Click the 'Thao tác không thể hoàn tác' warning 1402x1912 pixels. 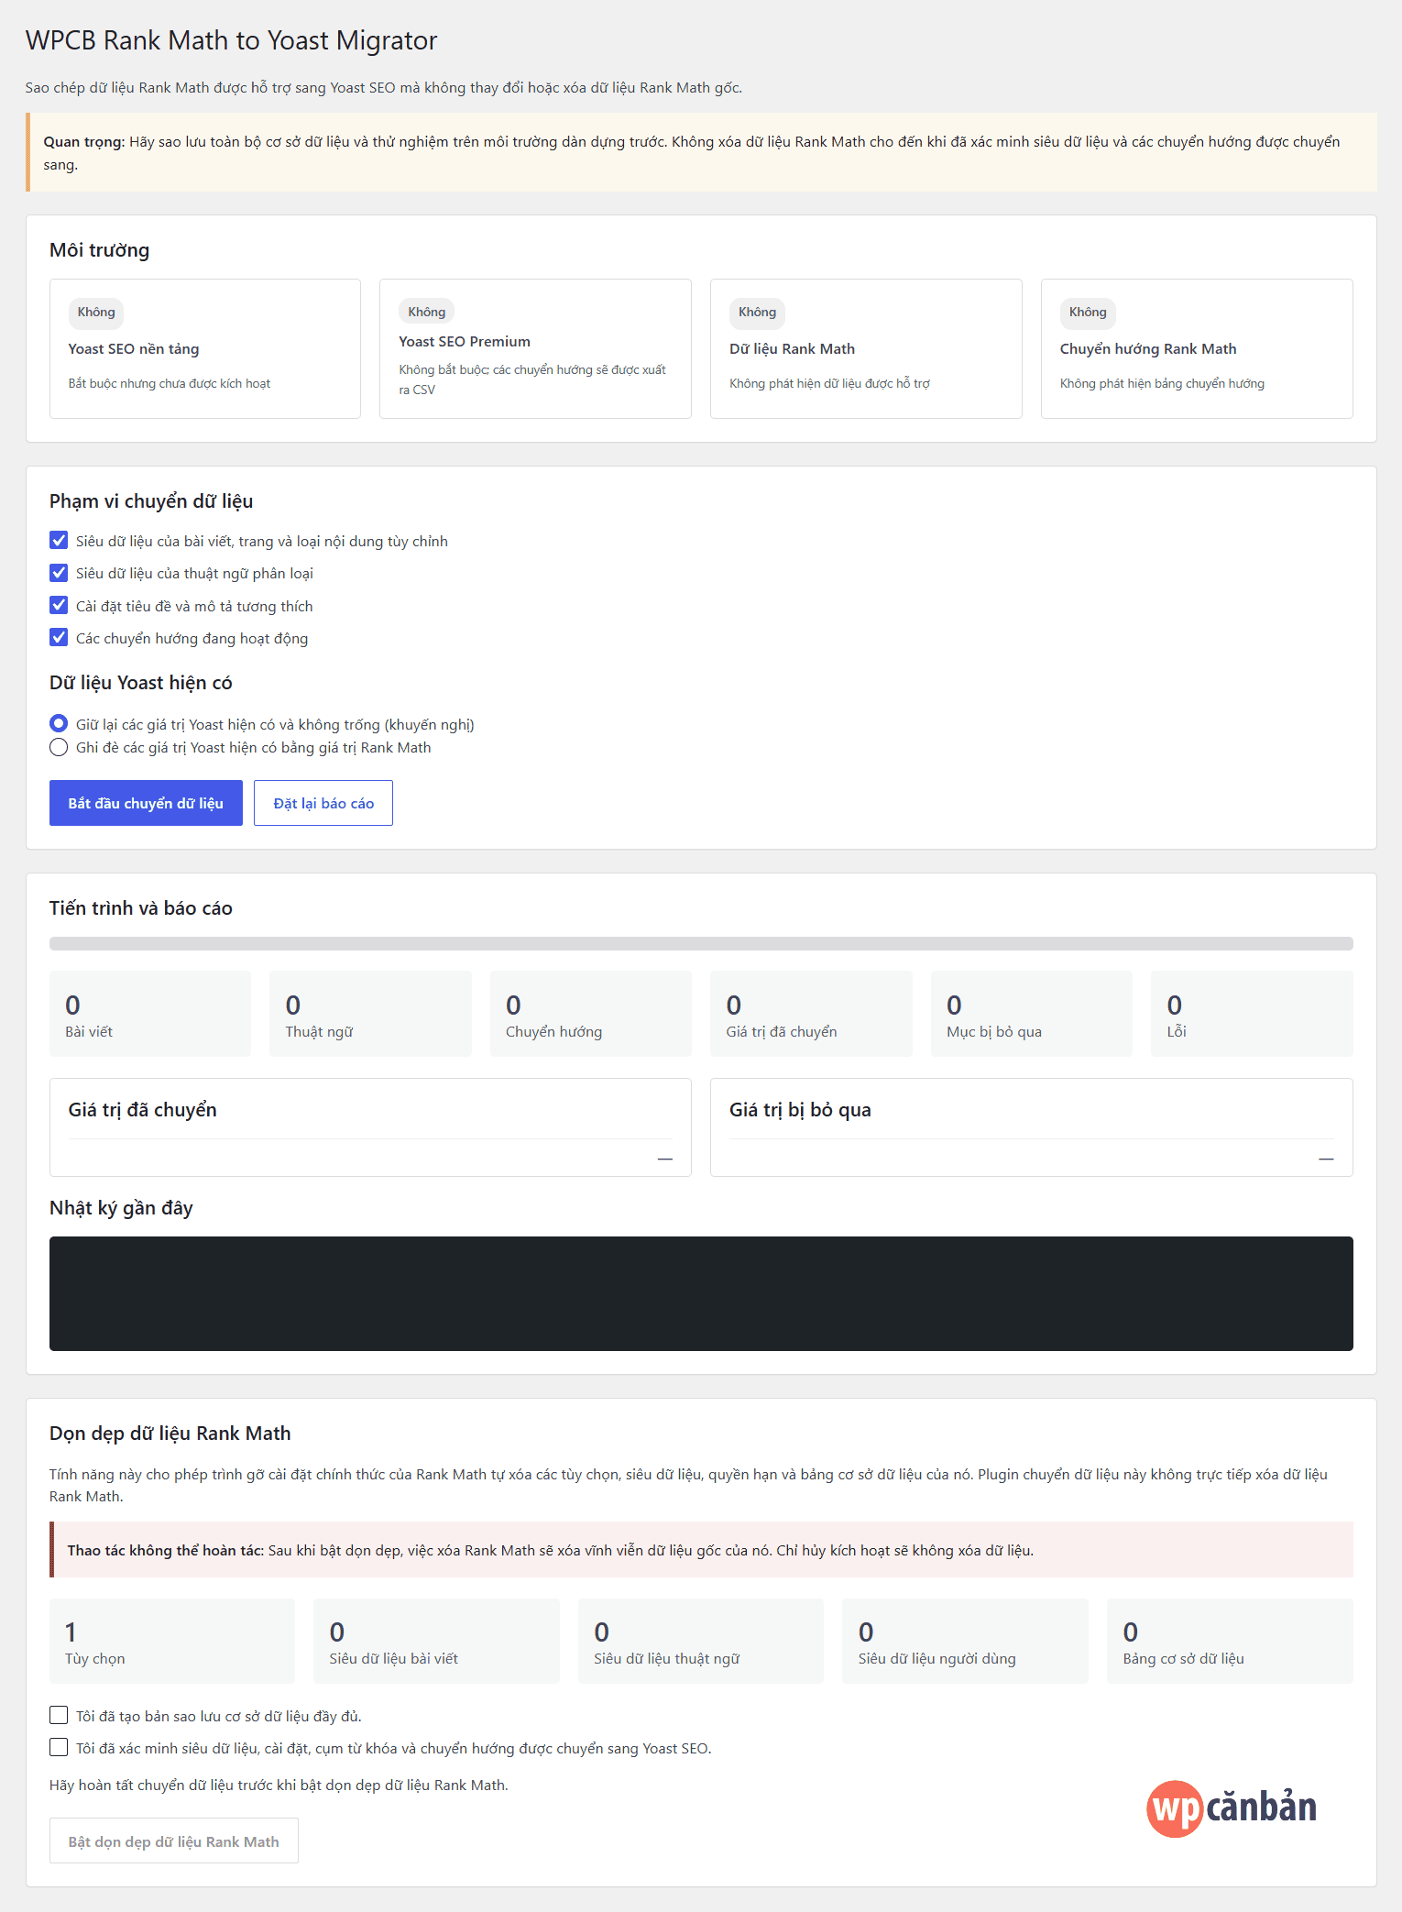click(x=701, y=1550)
